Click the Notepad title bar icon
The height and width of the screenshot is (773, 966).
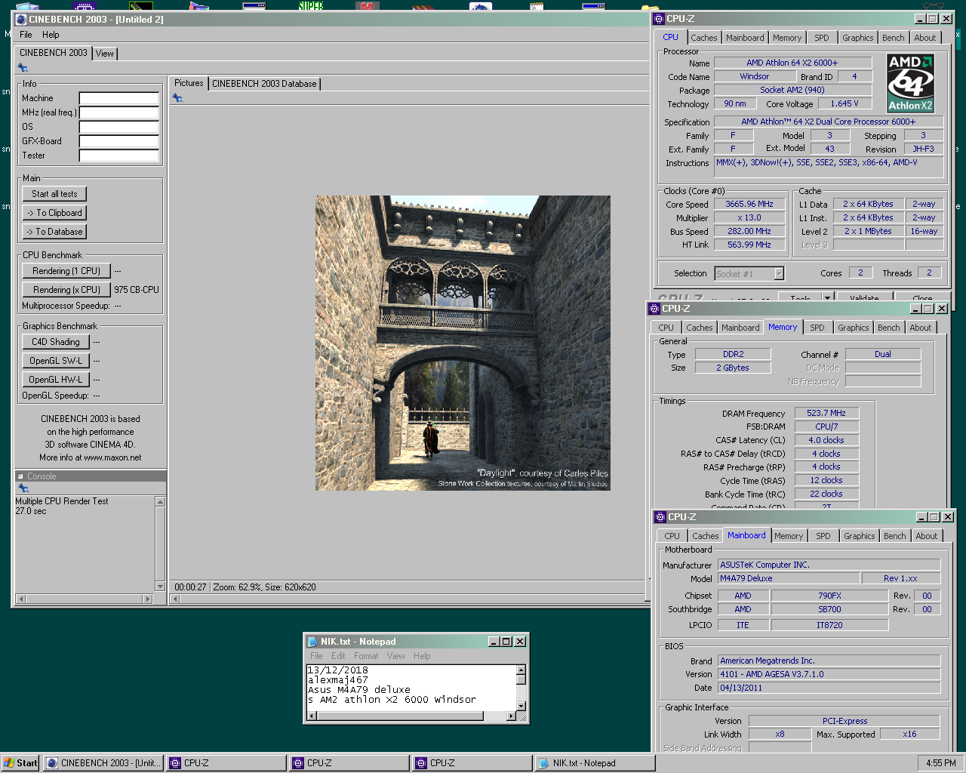click(x=312, y=642)
